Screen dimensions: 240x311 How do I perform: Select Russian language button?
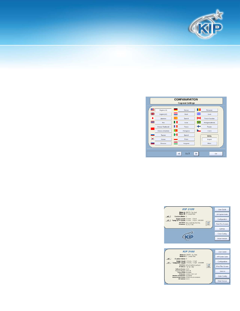[163, 135]
